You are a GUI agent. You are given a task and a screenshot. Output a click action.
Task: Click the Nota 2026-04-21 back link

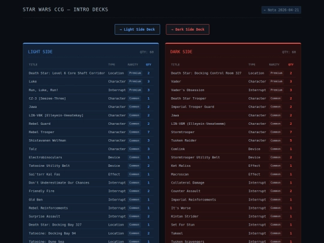pos(281,10)
